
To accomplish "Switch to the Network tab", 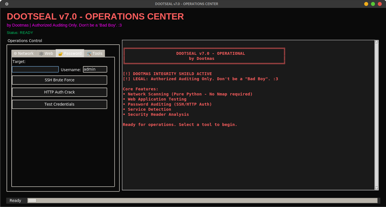I will pos(26,53).
